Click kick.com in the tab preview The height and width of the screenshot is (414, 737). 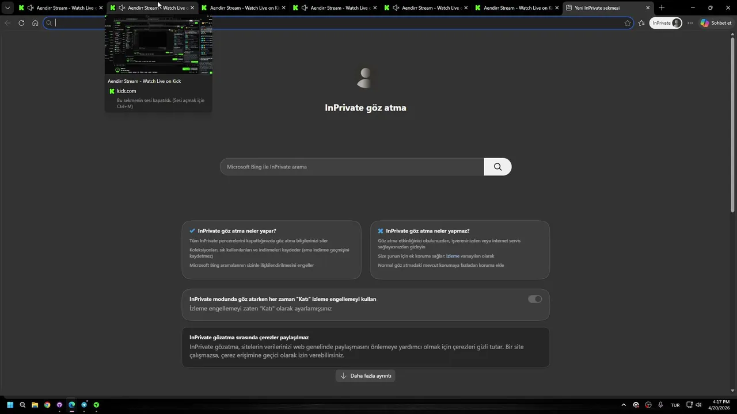[x=127, y=91]
